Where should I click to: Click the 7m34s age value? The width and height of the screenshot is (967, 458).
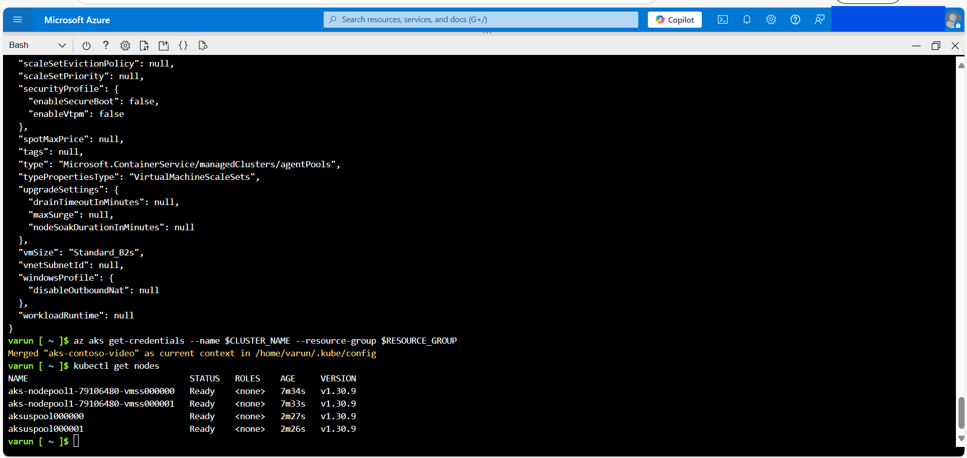point(293,391)
